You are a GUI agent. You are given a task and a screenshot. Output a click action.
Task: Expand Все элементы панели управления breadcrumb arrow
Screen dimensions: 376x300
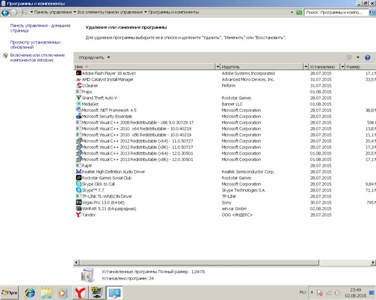145,12
